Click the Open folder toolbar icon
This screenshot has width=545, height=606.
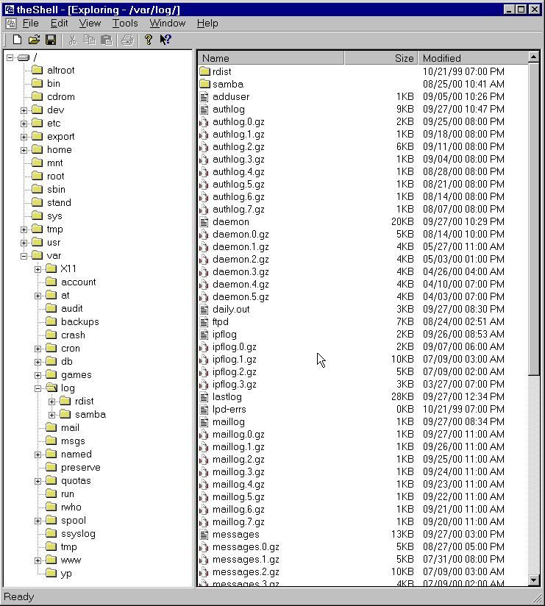pyautogui.click(x=34, y=40)
